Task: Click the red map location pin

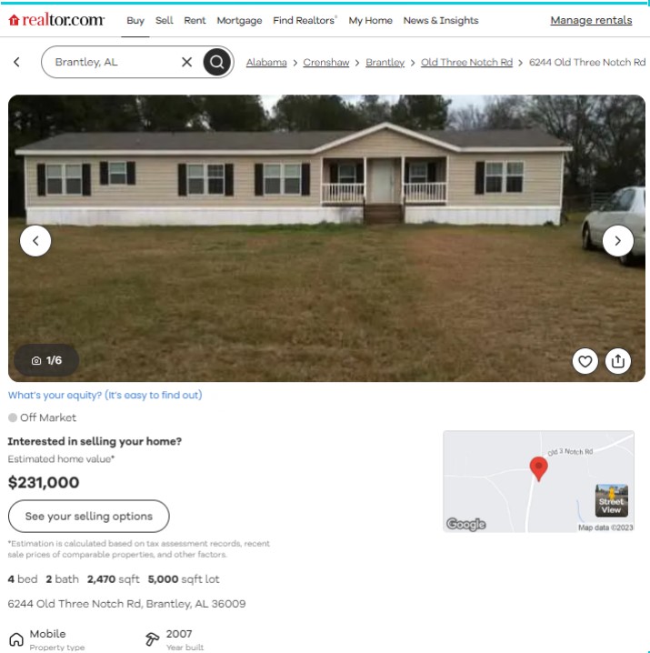Action: (x=538, y=468)
